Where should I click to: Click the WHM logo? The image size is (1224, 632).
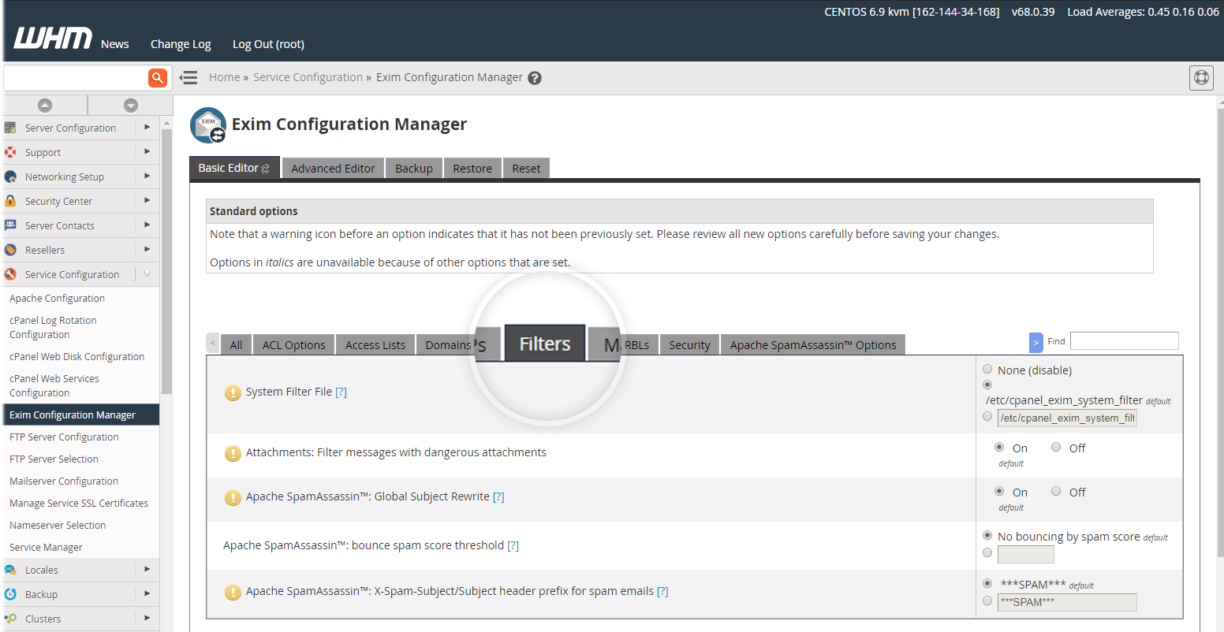[x=53, y=38]
